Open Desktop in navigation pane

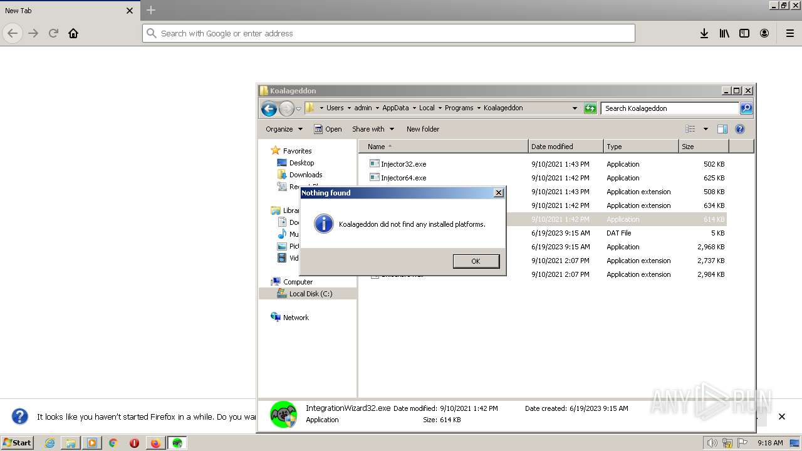pyautogui.click(x=301, y=163)
